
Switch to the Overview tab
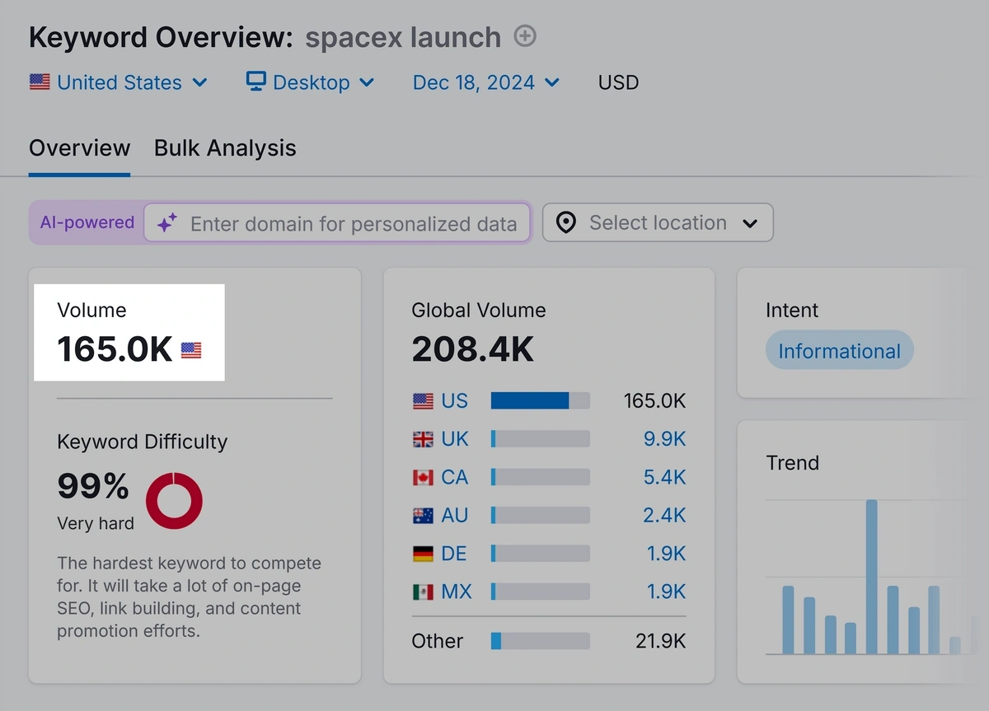[x=79, y=148]
